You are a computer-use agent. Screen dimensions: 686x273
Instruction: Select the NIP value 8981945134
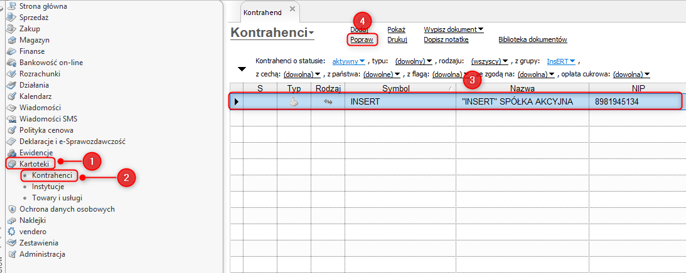pyautogui.click(x=617, y=102)
